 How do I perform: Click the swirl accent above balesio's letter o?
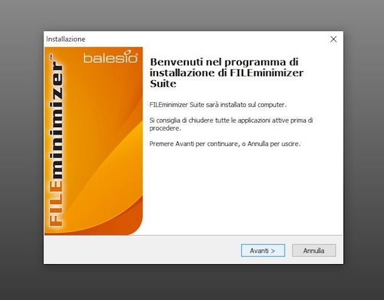tap(128, 52)
